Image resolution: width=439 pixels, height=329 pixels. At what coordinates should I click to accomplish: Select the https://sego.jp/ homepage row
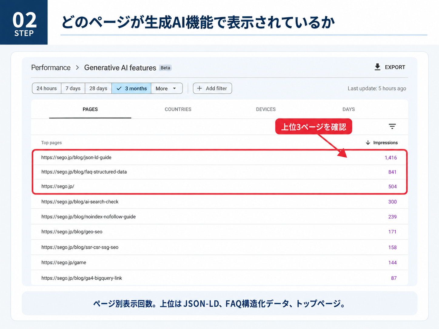click(219, 186)
